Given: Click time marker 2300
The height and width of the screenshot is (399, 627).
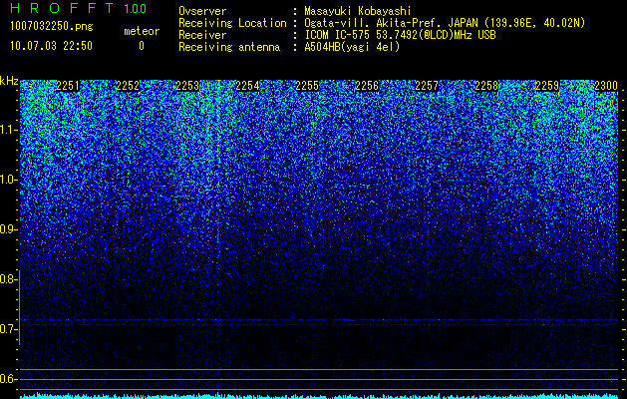Looking at the screenshot, I should point(606,86).
